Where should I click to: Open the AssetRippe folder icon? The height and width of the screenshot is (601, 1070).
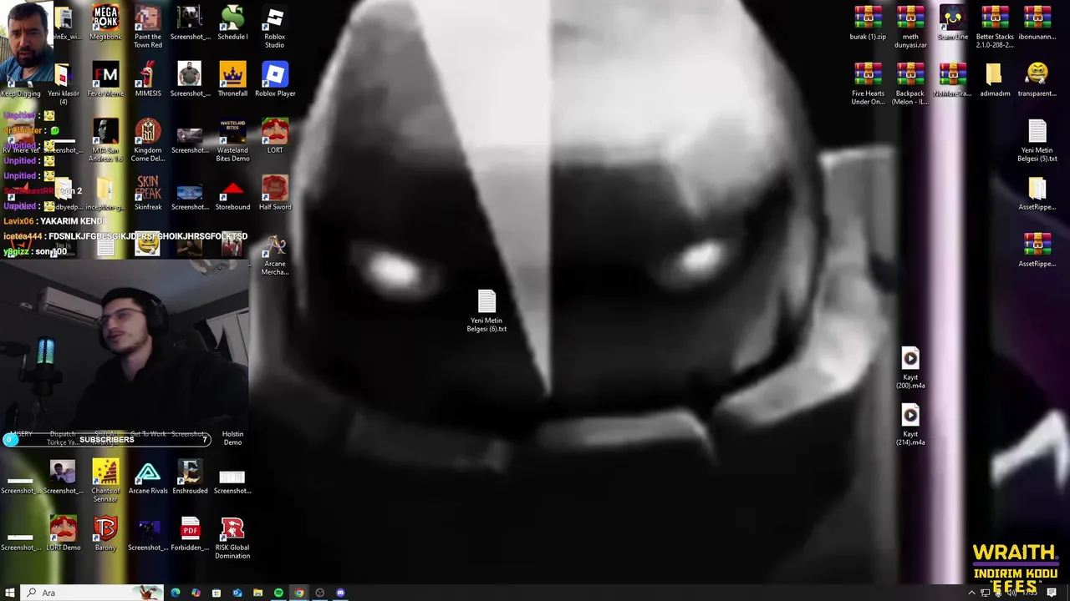pos(1037,193)
